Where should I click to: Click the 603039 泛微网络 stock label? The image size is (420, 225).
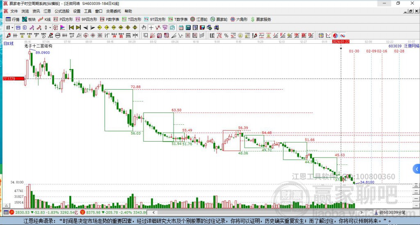pos(404,46)
